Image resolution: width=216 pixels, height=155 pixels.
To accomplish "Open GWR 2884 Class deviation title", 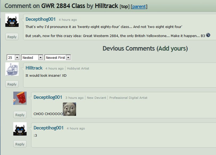I will pyautogui.click(x=63, y=6).
